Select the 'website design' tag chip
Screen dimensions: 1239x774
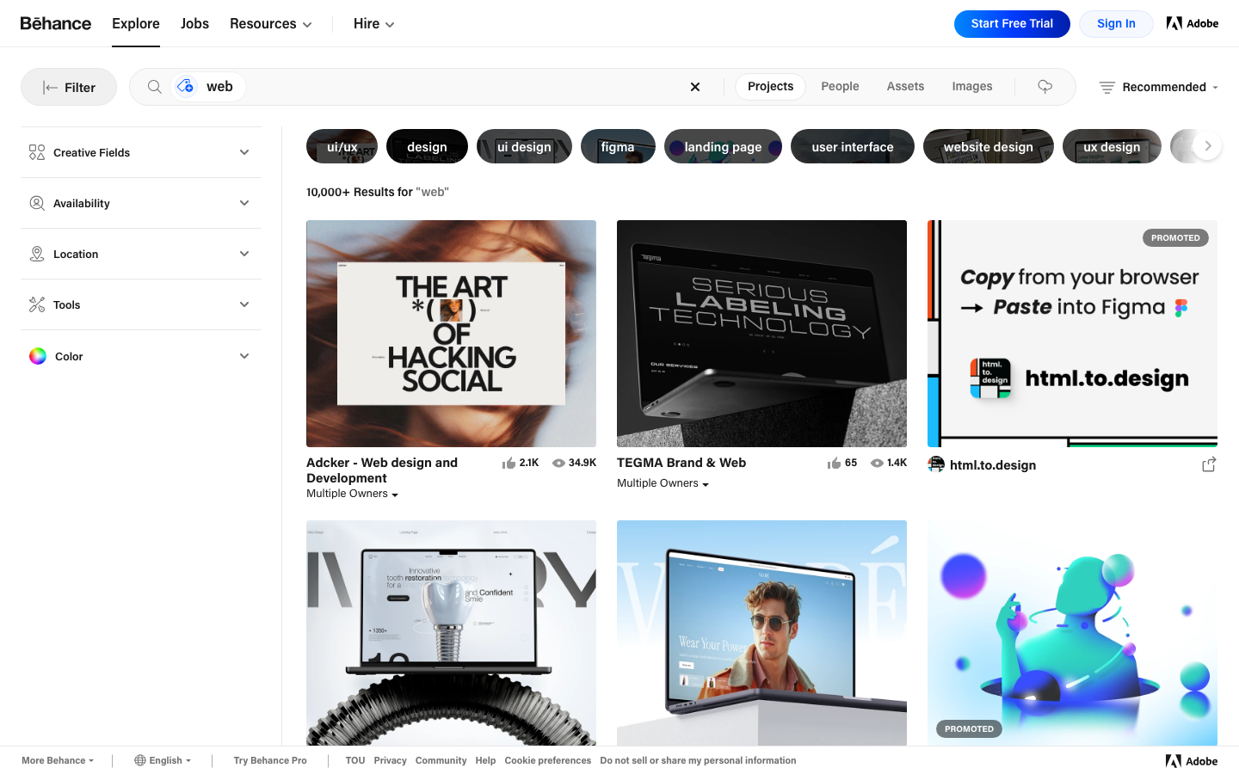(989, 146)
